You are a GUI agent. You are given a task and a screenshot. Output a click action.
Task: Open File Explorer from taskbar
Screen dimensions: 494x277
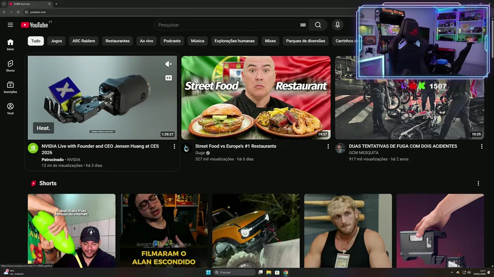click(269, 272)
